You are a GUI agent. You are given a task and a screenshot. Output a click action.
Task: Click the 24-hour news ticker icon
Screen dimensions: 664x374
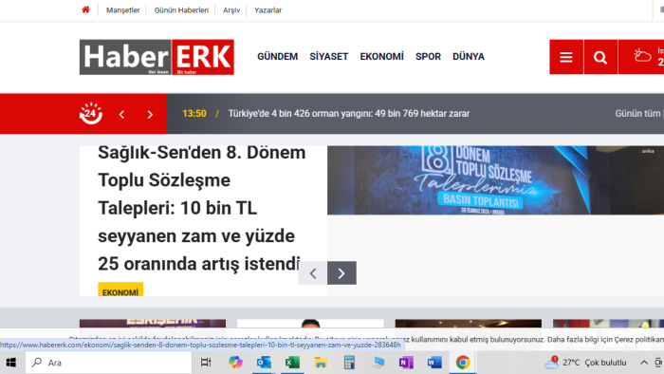[x=91, y=114]
